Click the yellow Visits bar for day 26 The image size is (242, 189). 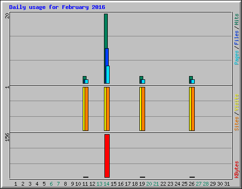pyautogui.click(x=190, y=109)
